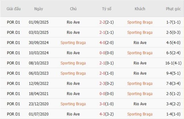Click the 4-0 score on 30/09/2024
This screenshot has height=119, width=184.
click(x=103, y=43)
